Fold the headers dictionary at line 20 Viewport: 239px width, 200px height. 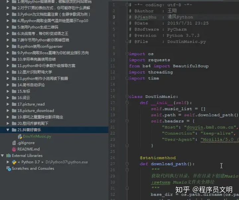click(x=127, y=121)
